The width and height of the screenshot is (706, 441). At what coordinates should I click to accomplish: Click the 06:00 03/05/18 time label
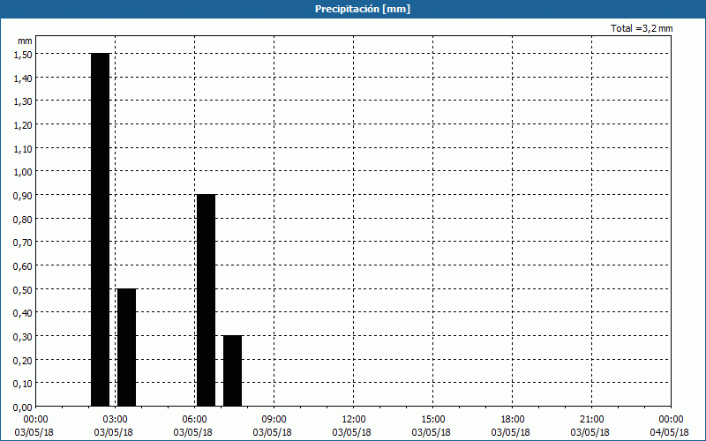tap(192, 426)
